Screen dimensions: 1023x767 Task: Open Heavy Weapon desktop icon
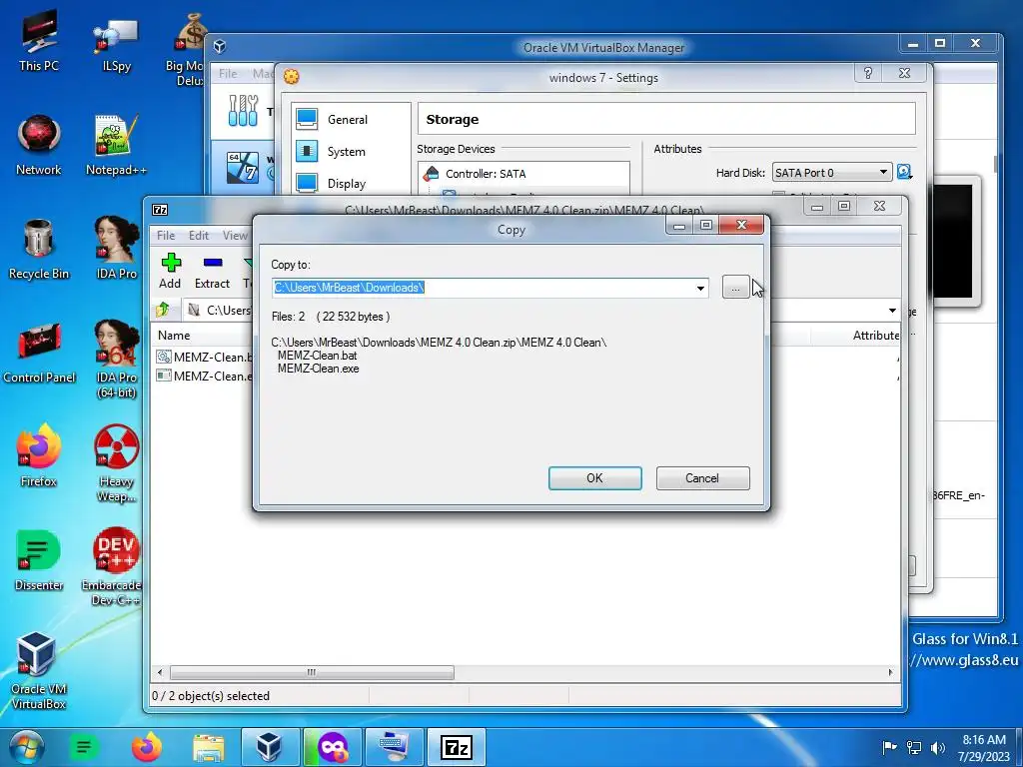coord(116,463)
